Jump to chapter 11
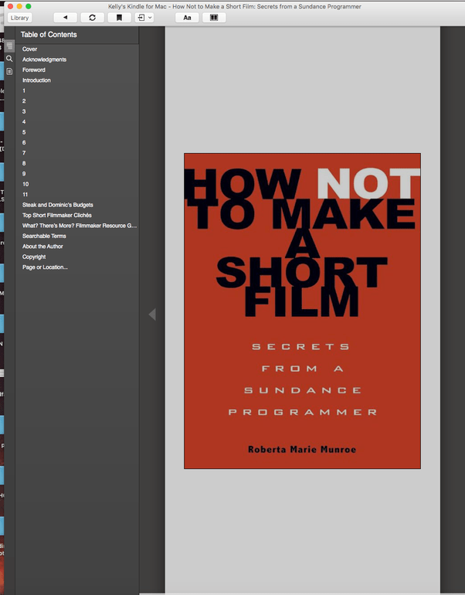This screenshot has height=595, width=465. point(25,194)
